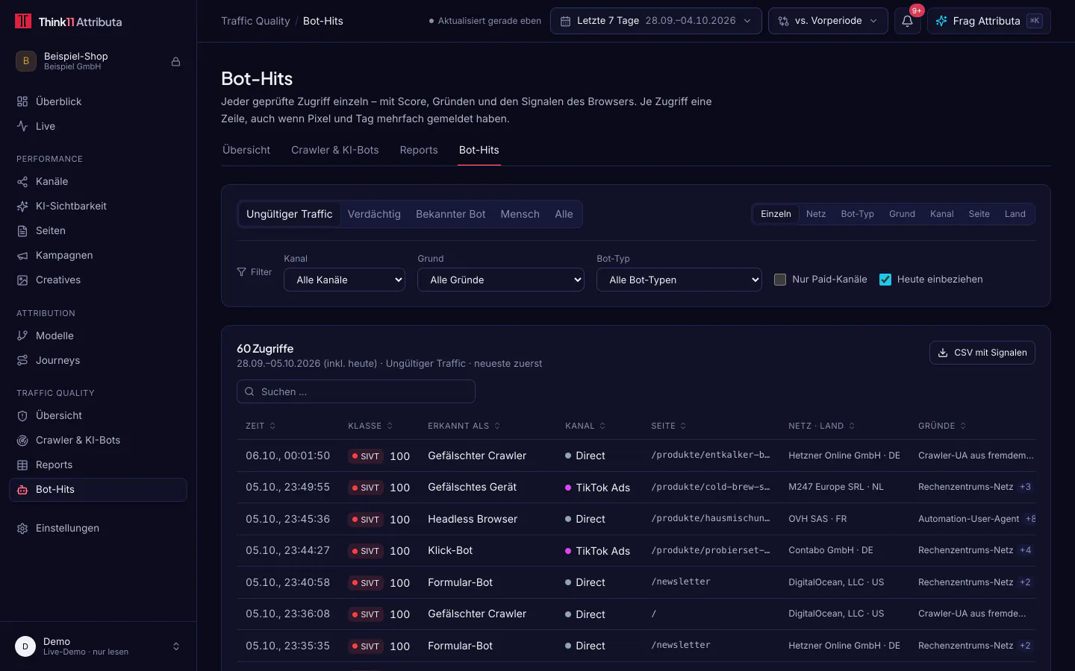Switch class filter to Verdächtig
The image size is (1075, 671).
[x=374, y=214]
